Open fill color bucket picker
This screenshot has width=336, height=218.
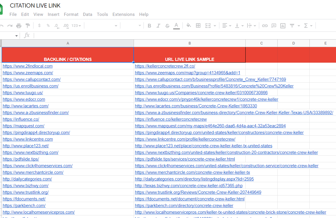coord(189,25)
